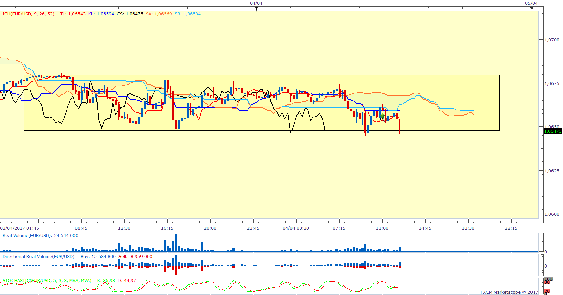Click the green up-arrow signal marker on chart

[x=382, y=115]
